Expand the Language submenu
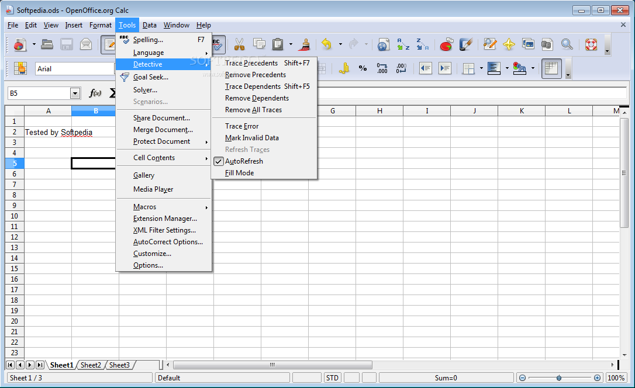Viewport: 635px width, 388px height. (x=164, y=53)
